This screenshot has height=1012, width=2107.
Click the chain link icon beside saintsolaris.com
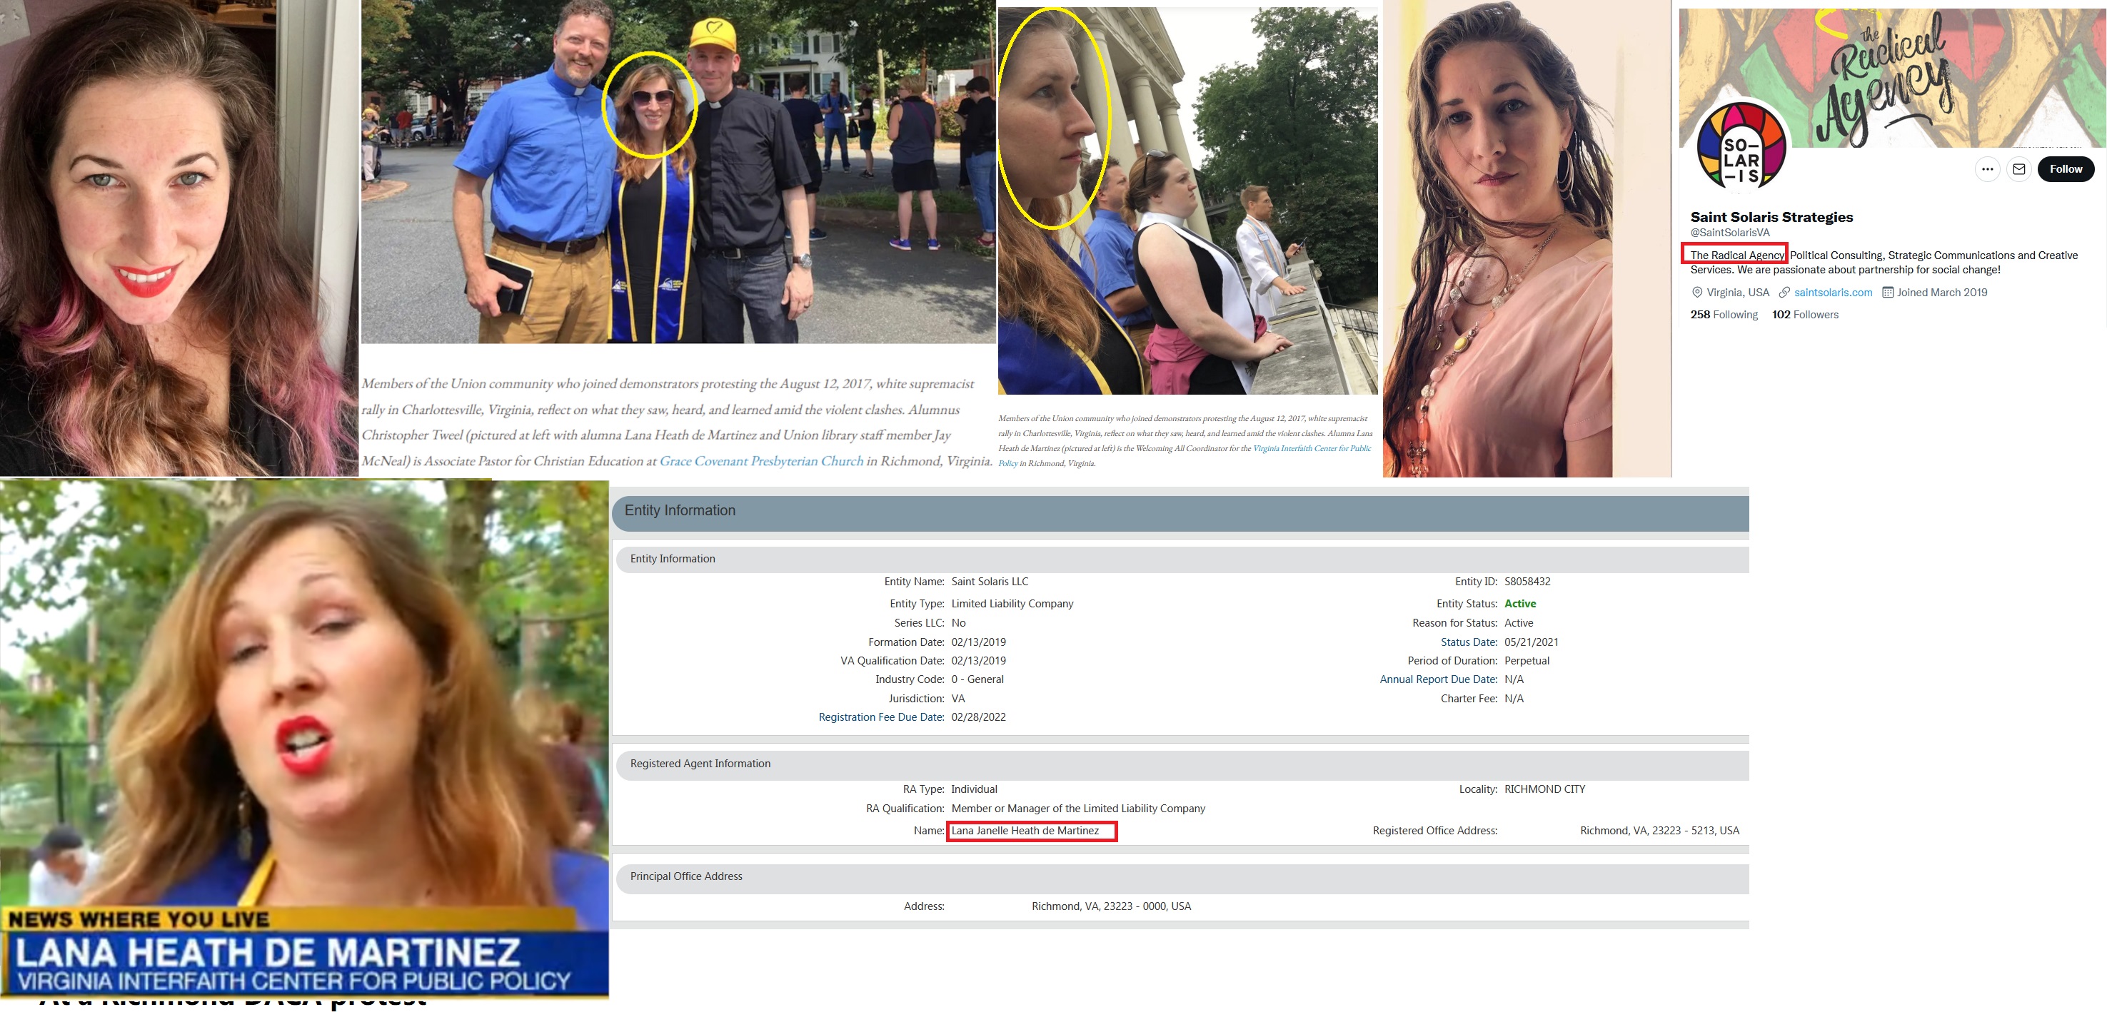1785,293
